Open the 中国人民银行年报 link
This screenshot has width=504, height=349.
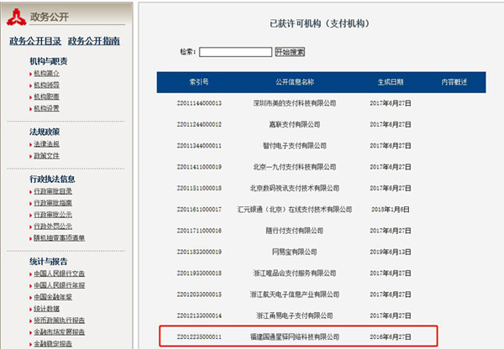[60, 285]
